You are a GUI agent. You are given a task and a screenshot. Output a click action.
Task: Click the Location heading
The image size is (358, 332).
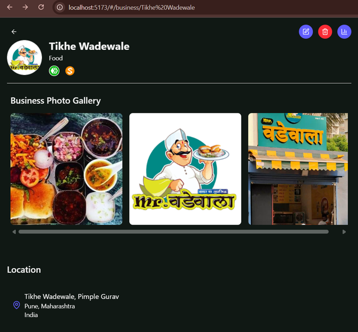coord(24,270)
